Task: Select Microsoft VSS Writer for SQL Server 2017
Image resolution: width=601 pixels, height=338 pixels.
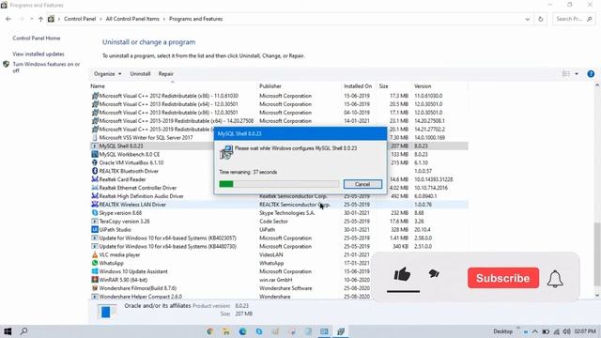Action: pos(146,138)
